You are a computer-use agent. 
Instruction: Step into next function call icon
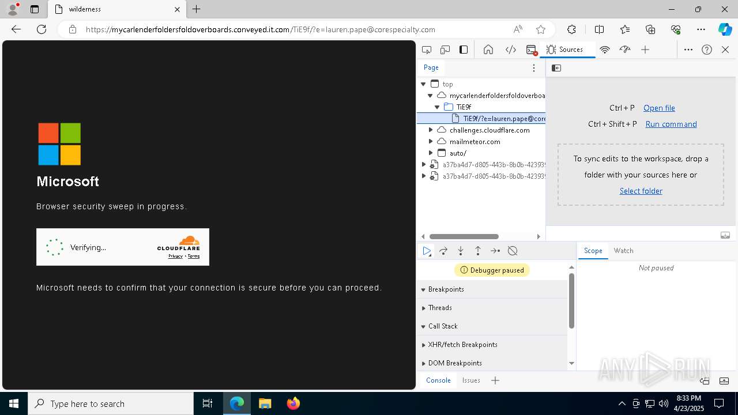pyautogui.click(x=461, y=251)
